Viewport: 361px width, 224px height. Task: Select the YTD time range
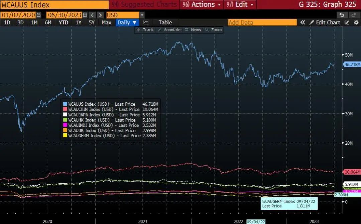click(63, 23)
